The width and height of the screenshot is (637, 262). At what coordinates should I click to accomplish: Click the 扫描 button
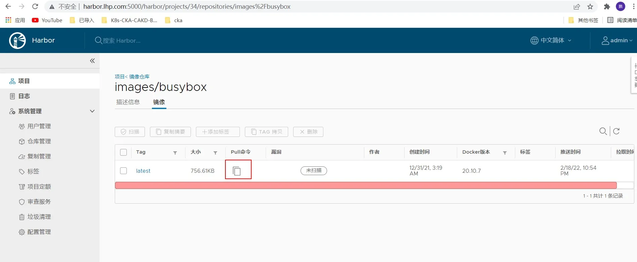pos(130,132)
